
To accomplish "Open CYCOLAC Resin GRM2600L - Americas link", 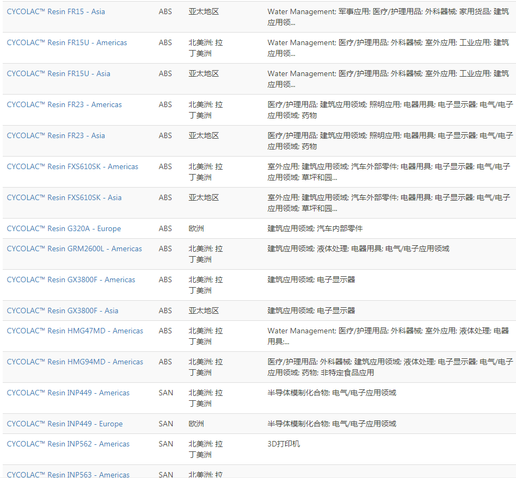I will (x=75, y=249).
